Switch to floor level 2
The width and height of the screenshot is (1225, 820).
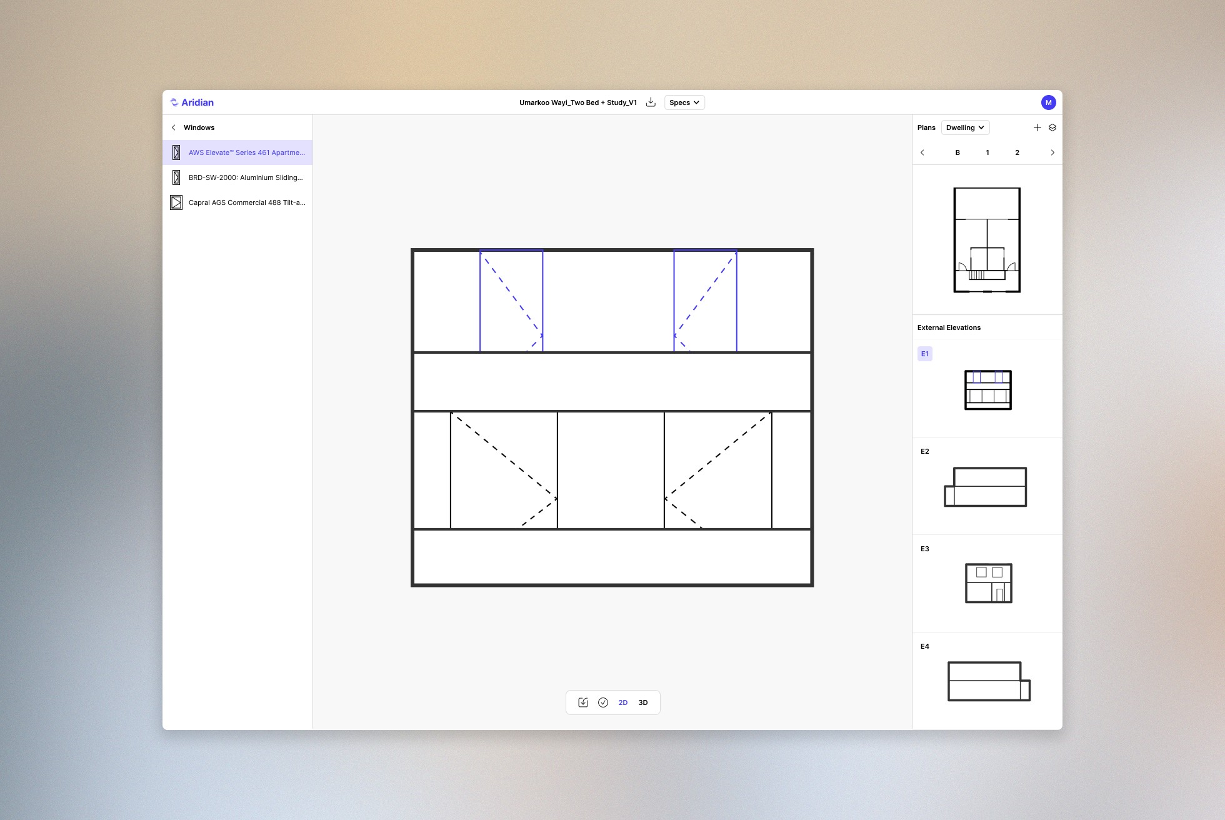point(1017,152)
